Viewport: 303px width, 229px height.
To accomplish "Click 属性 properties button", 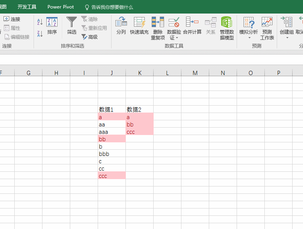I will [x=12, y=28].
